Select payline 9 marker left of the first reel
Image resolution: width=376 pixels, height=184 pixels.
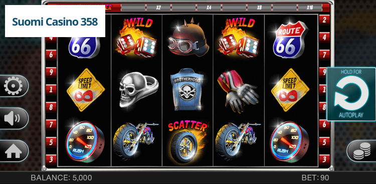51,72
